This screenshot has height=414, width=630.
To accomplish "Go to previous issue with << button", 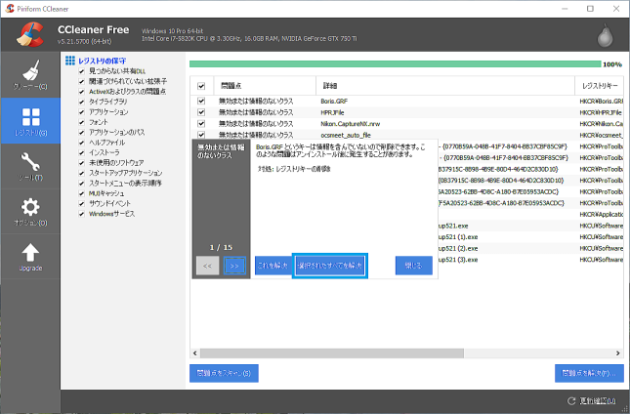I will pos(208,265).
